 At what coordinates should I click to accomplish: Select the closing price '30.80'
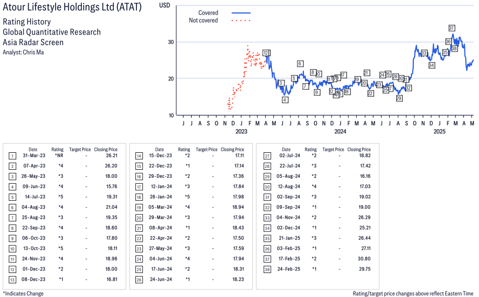(x=365, y=259)
